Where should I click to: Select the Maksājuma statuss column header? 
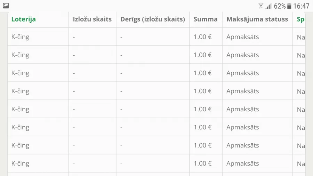tap(257, 19)
